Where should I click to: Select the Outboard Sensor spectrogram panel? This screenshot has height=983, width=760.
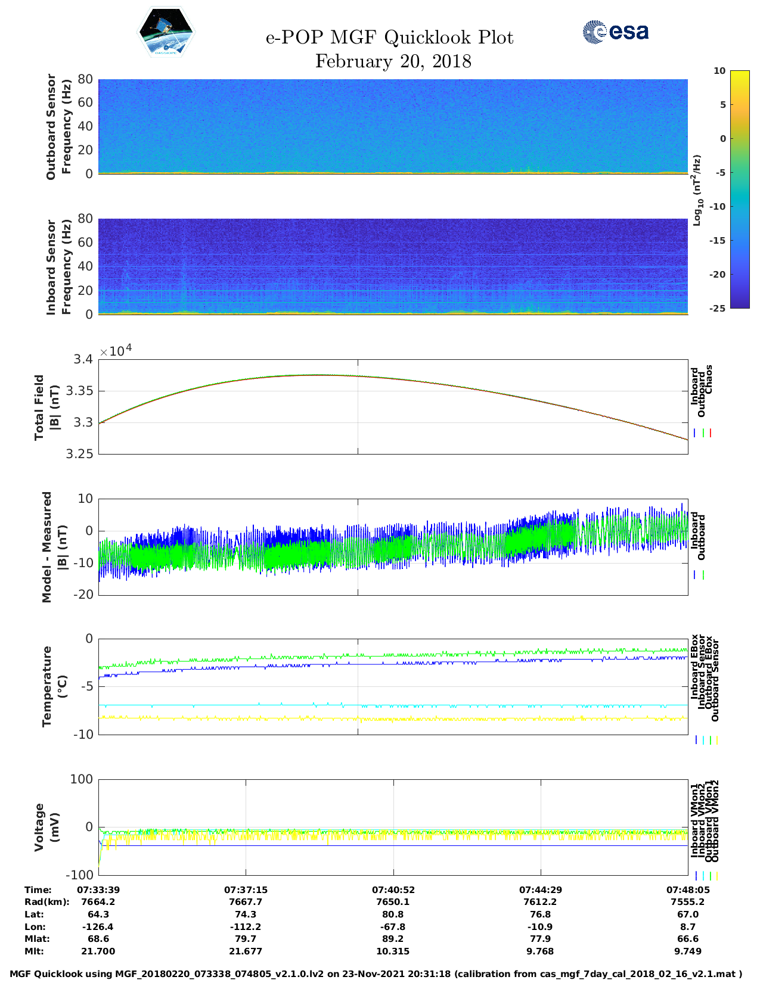click(x=393, y=126)
